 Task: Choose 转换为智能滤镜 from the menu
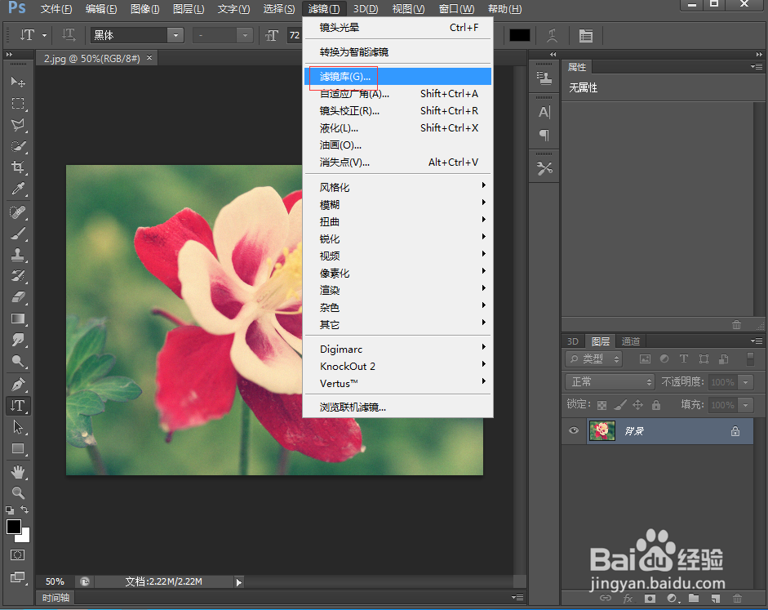[397, 52]
